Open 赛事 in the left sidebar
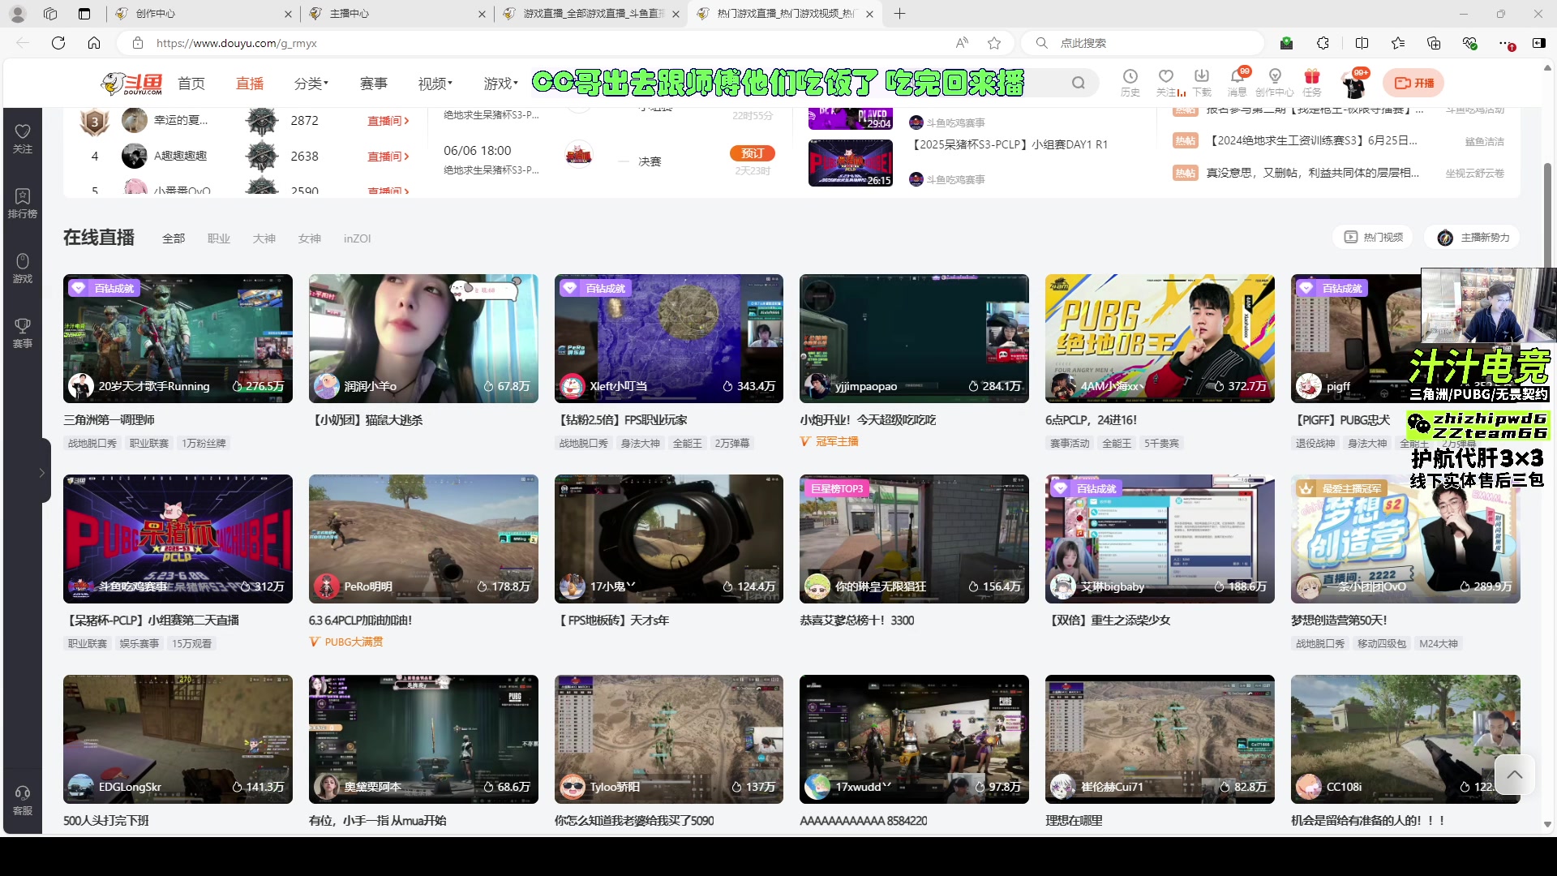Screen dimensions: 1557x876 click(x=23, y=333)
